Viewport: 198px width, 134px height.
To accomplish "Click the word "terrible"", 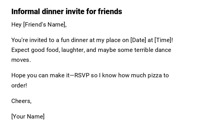I will point(145,50).
